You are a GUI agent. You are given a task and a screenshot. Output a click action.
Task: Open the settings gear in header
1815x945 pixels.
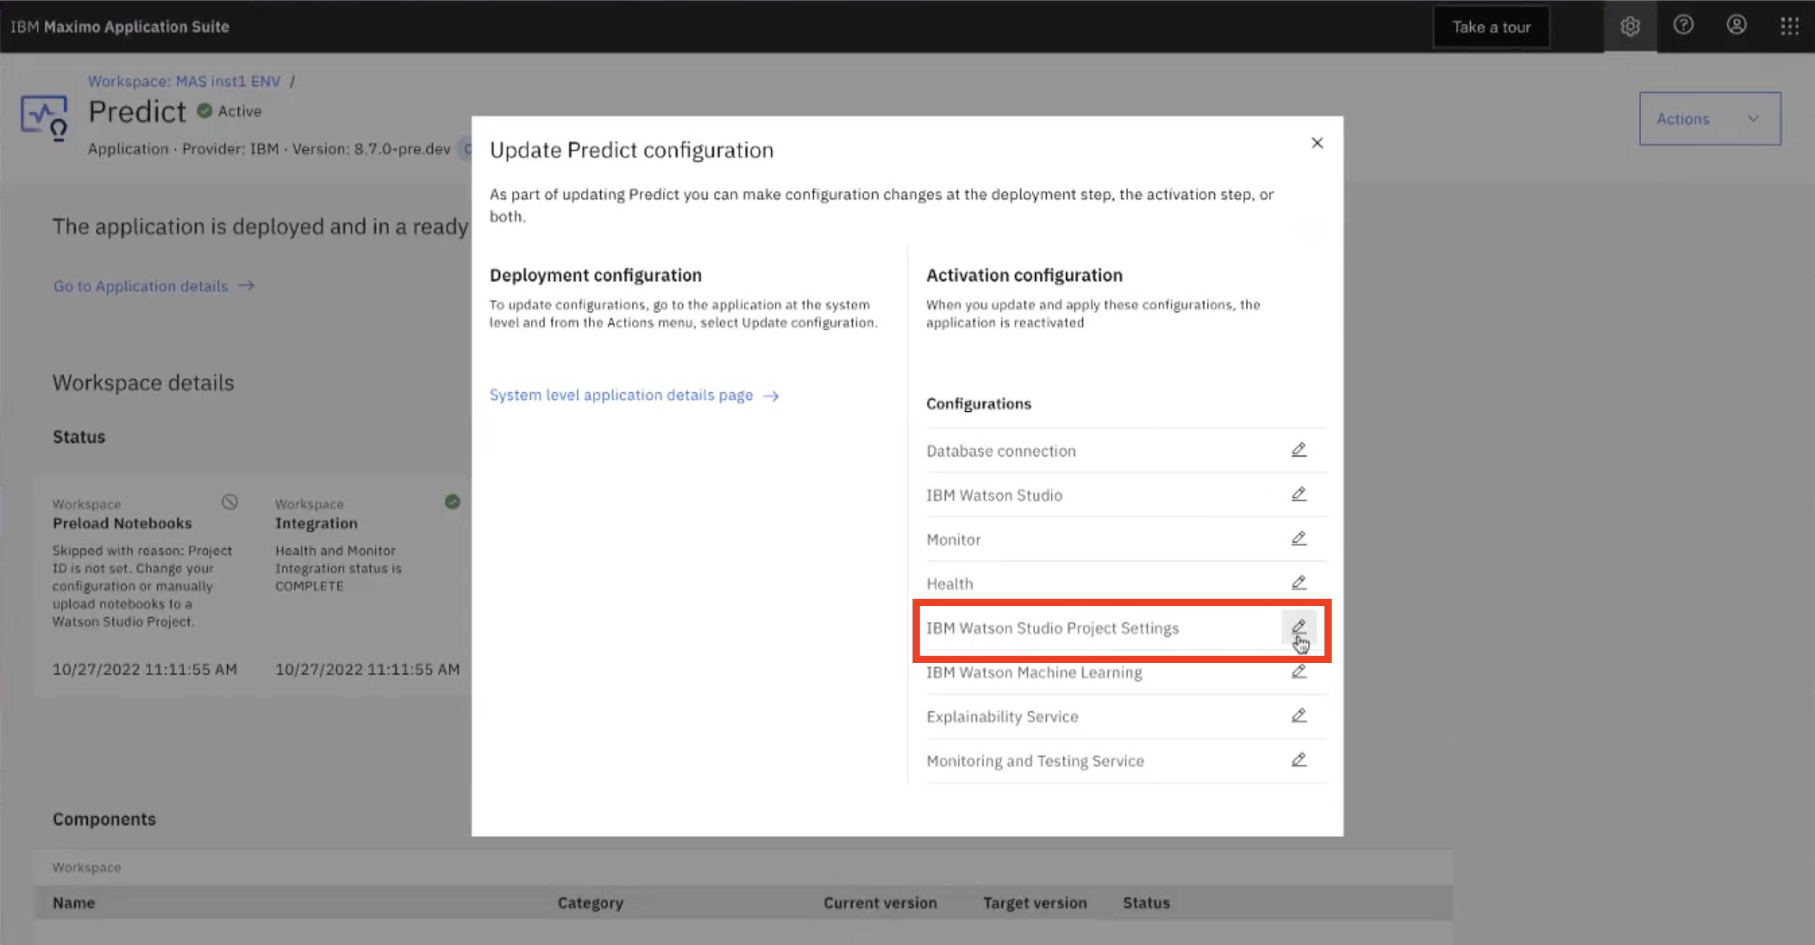pos(1630,27)
